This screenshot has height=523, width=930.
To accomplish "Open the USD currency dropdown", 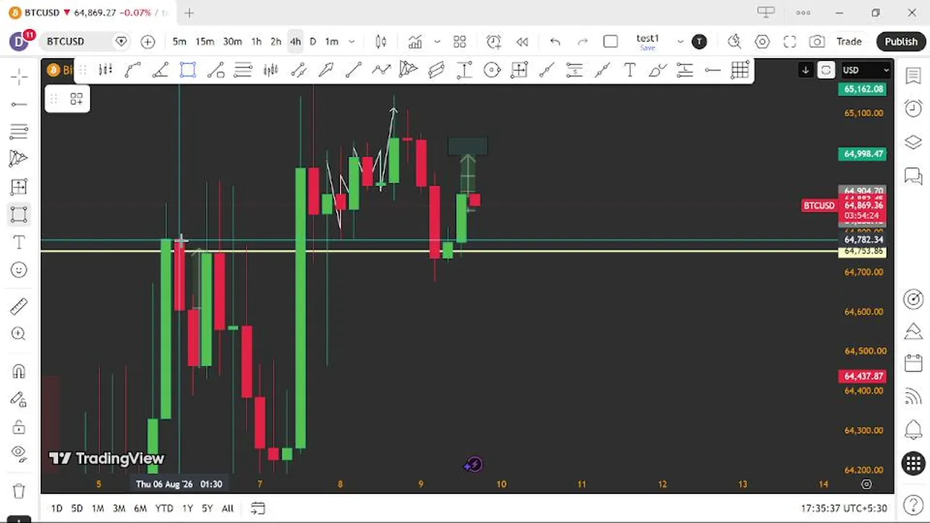I will point(865,70).
